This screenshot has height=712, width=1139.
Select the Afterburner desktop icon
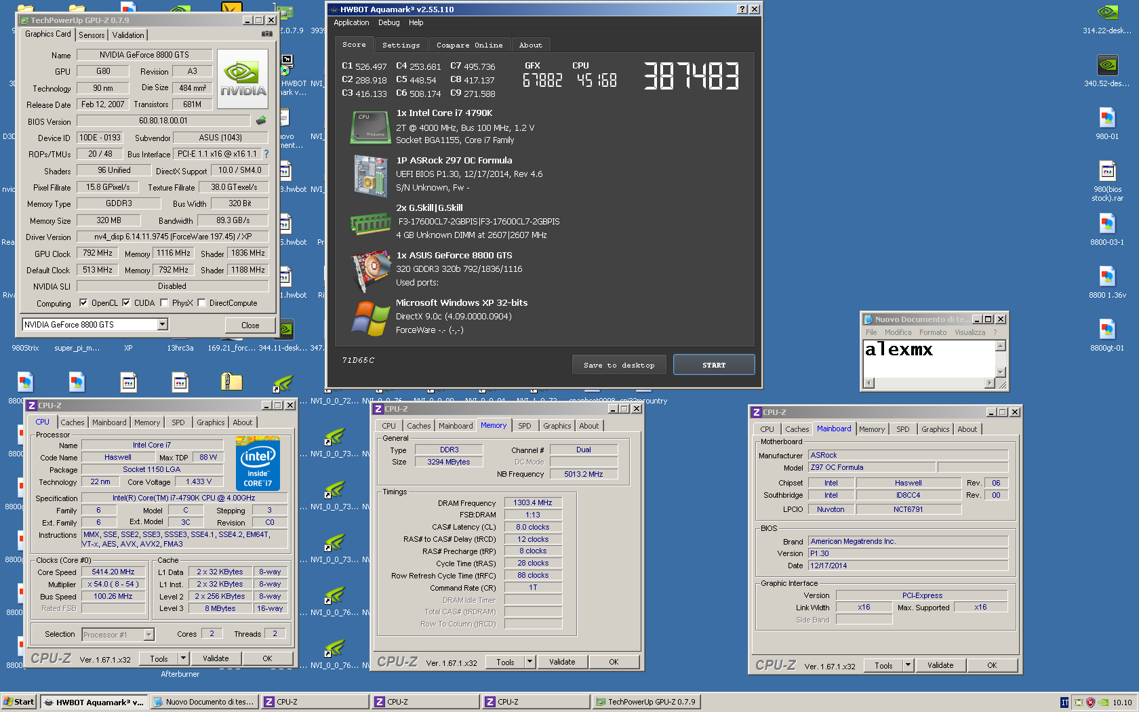coord(180,674)
